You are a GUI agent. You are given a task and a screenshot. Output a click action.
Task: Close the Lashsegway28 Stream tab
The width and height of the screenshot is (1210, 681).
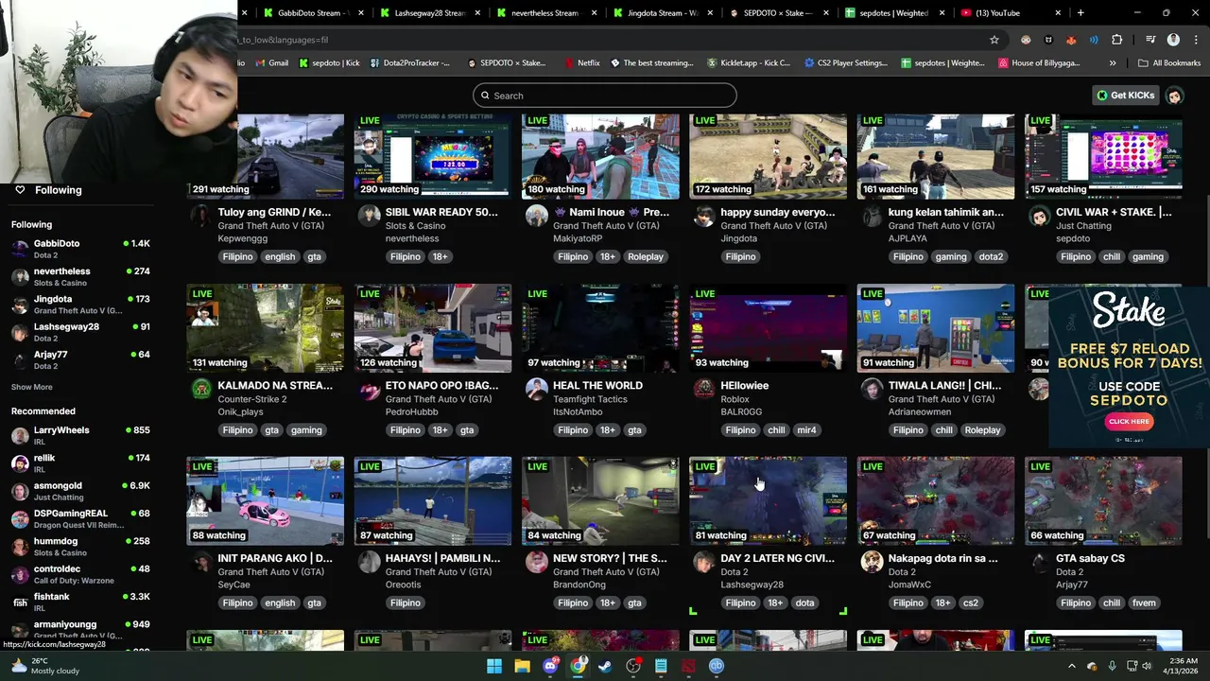(476, 13)
